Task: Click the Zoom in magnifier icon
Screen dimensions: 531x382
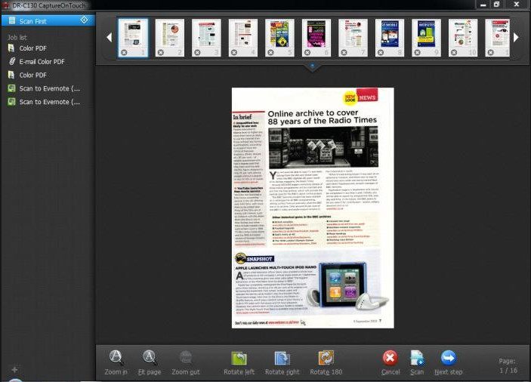Action: click(116, 359)
